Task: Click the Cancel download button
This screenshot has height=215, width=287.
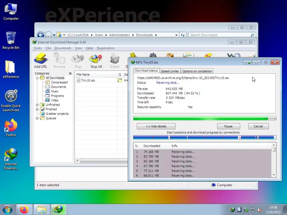Action: click(258, 126)
